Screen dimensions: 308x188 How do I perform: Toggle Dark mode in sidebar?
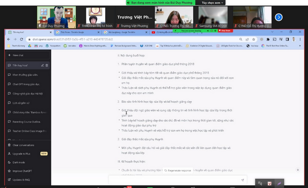pos(19,162)
